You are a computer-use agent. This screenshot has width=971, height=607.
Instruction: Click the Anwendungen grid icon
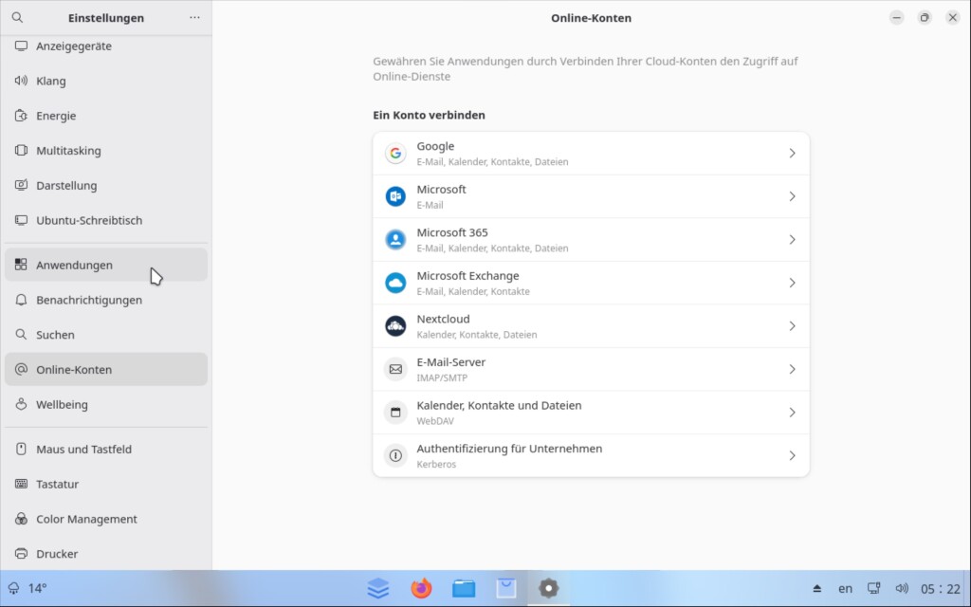21,265
